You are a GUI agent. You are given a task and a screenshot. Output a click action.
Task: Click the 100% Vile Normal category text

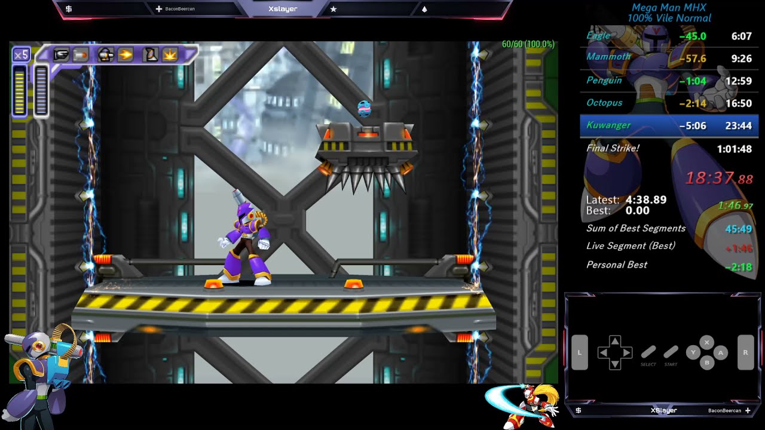tap(669, 19)
